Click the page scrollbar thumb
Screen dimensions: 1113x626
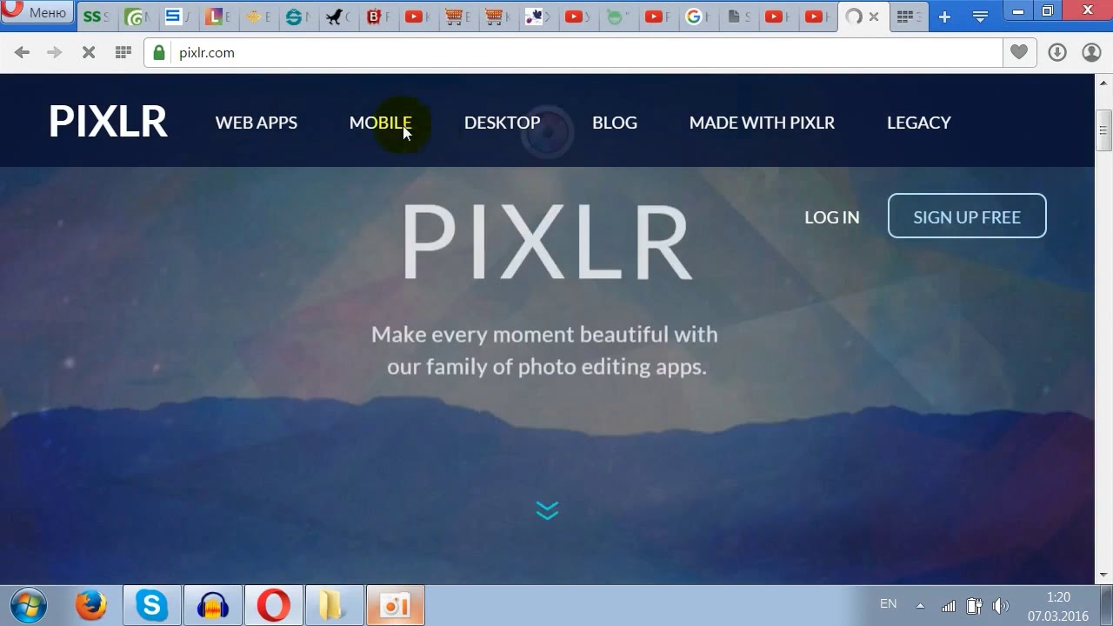click(x=1103, y=130)
